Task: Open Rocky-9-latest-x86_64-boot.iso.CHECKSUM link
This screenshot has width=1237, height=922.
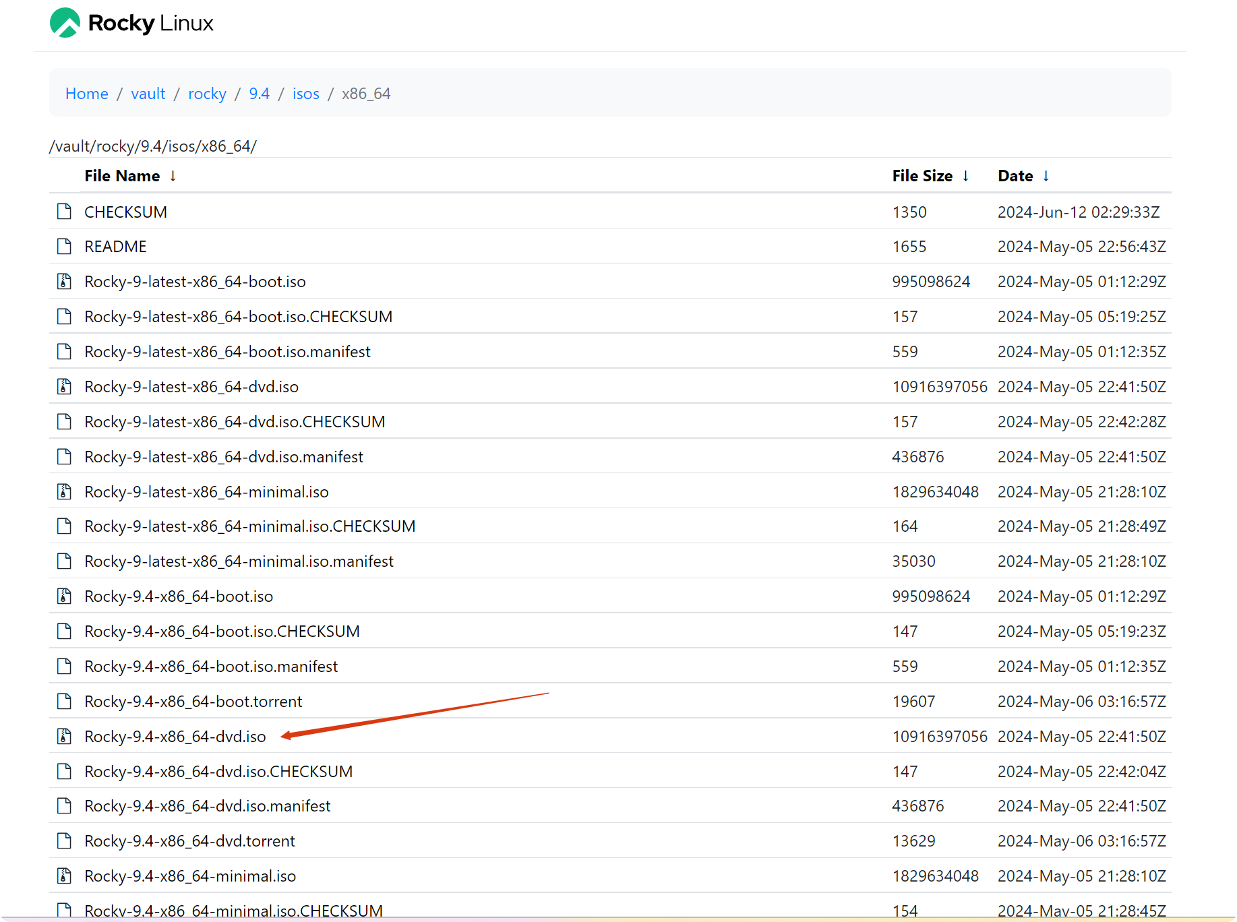Action: point(239,317)
